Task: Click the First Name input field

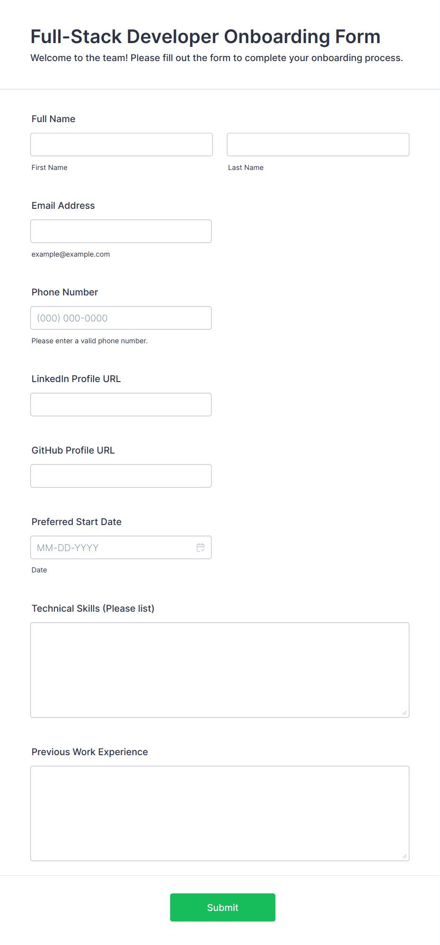Action: pos(122,144)
